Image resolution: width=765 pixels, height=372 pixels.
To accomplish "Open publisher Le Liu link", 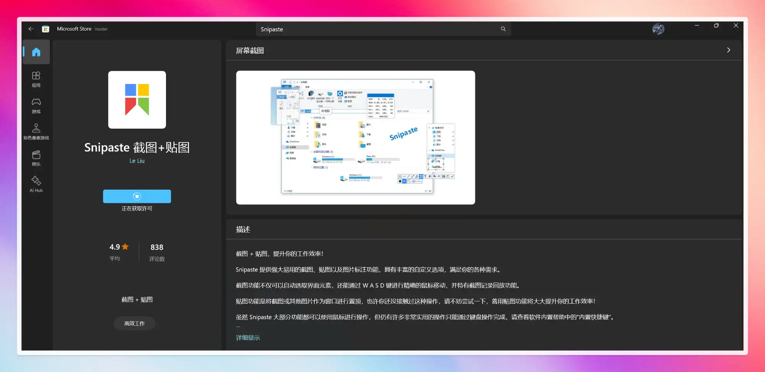I will click(137, 161).
